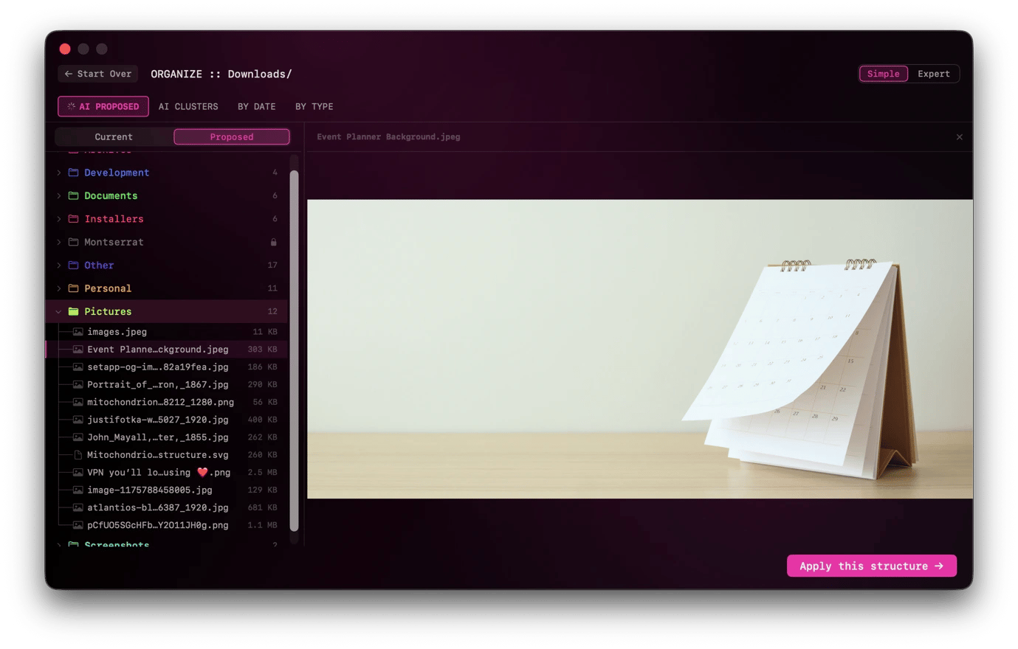The width and height of the screenshot is (1018, 649).
Task: Click the Personal folder icon
Action: (x=74, y=288)
